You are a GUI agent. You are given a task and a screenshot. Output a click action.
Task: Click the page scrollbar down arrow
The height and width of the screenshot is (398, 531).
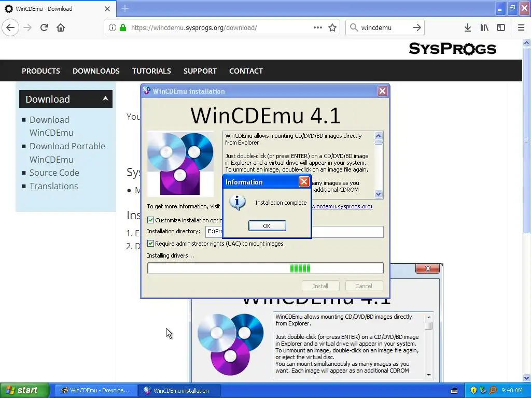tap(527, 378)
